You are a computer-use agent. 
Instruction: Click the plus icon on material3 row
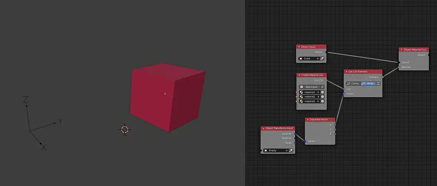[x=323, y=101]
